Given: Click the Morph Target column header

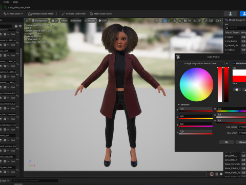Looking at the screenshot, I should 232,32.
